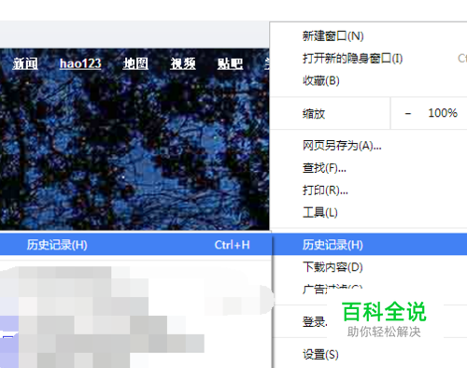
Task: Open 设置(S) menu item
Action: (320, 355)
